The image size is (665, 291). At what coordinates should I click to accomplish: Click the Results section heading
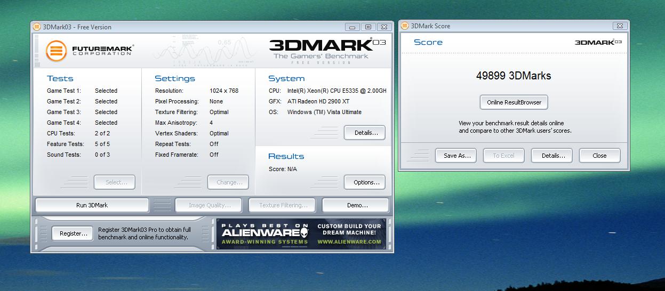point(286,156)
